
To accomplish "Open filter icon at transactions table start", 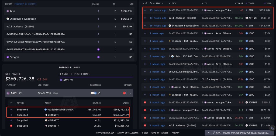I will (x=143, y=3).
